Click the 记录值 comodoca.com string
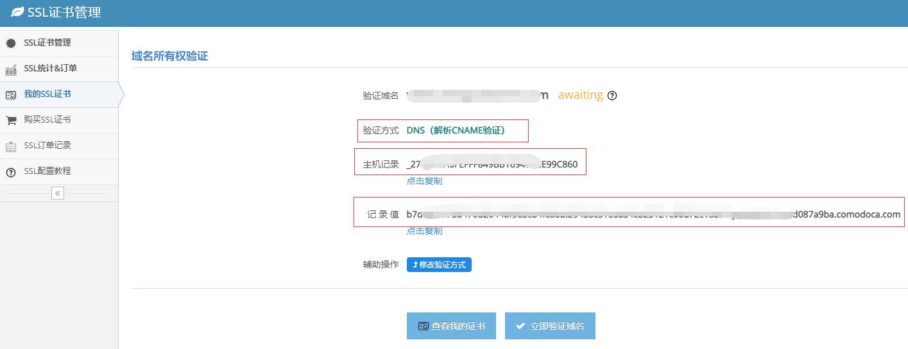 pyautogui.click(x=653, y=214)
